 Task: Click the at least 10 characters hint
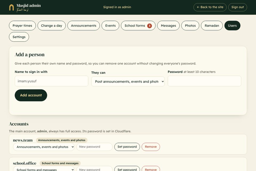coord(199,72)
